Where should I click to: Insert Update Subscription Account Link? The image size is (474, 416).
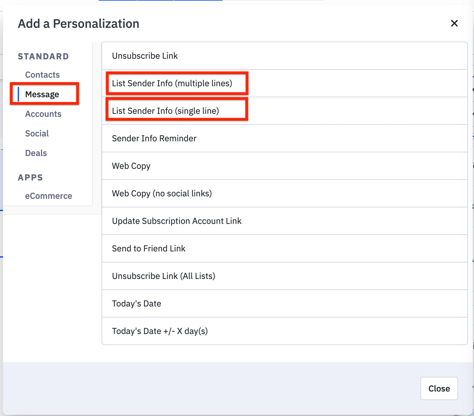coord(176,221)
